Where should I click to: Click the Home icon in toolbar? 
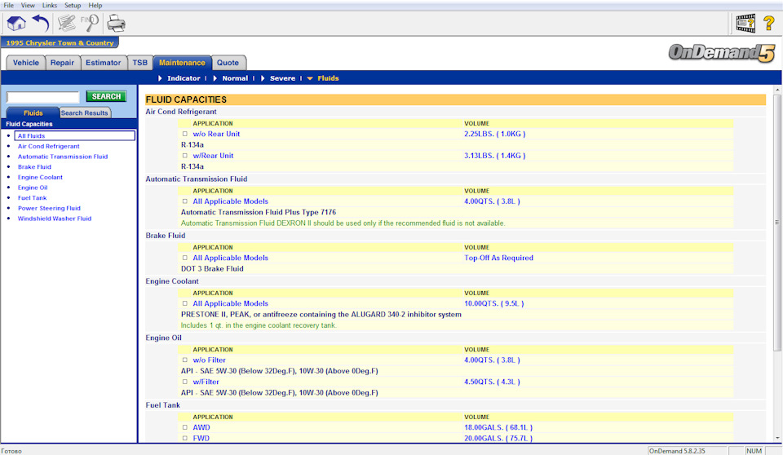pos(16,23)
